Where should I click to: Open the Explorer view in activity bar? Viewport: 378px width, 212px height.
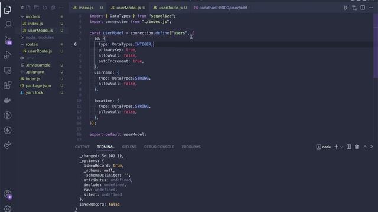tap(7, 9)
